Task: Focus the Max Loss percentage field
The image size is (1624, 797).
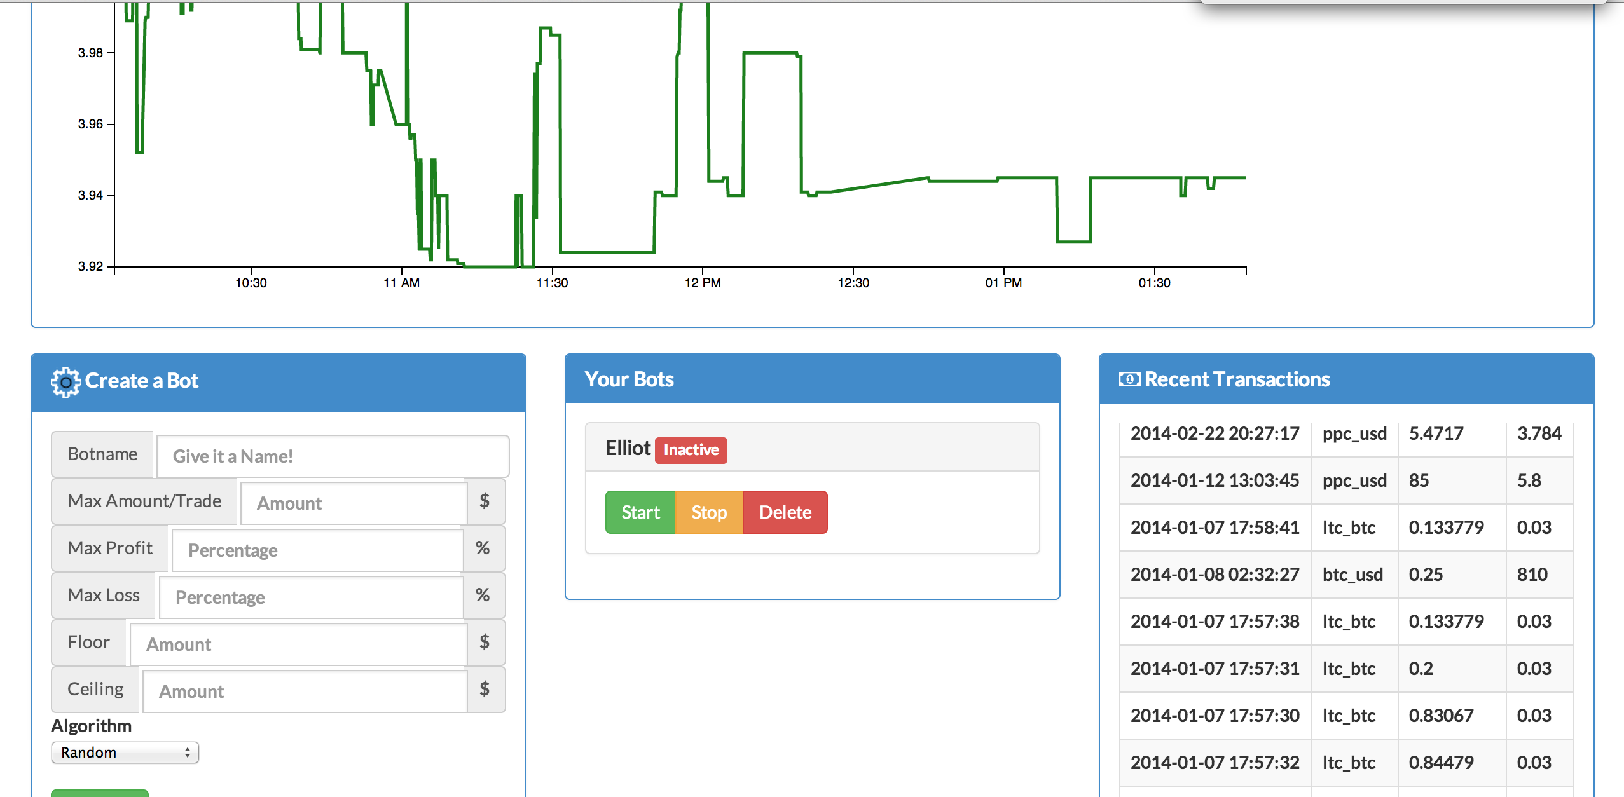Action: point(310,597)
